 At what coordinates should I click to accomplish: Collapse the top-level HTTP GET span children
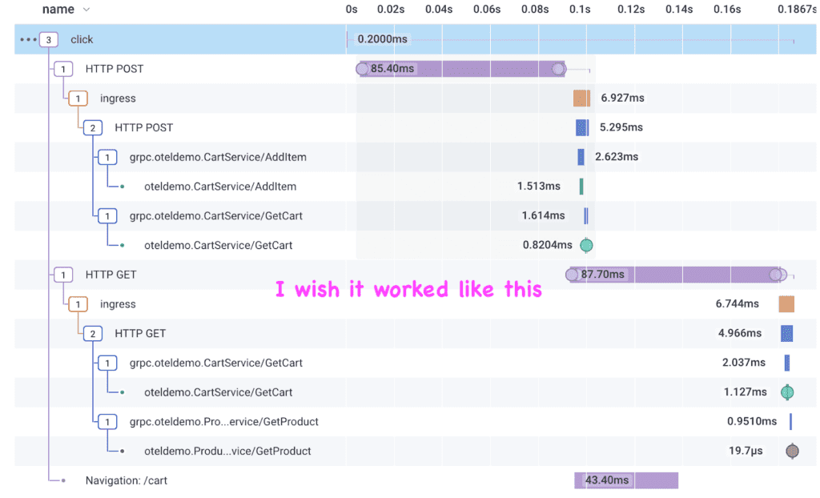tap(63, 275)
